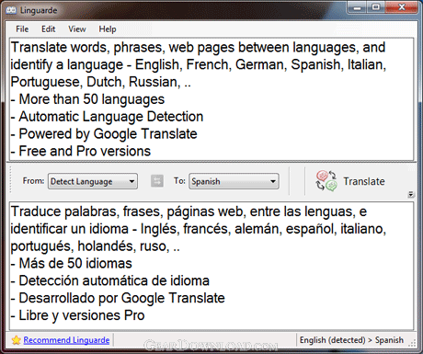The image size is (423, 354).
Task: Open the Edit menu
Action: pyautogui.click(x=48, y=29)
